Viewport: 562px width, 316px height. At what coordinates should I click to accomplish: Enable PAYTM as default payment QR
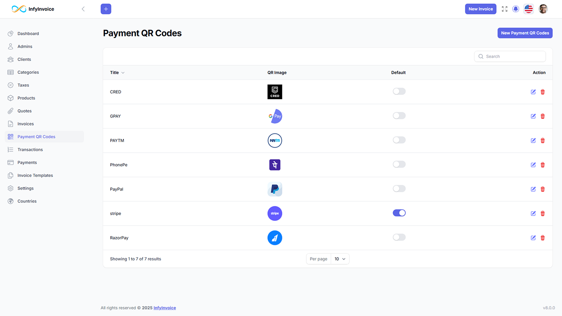tap(399, 140)
